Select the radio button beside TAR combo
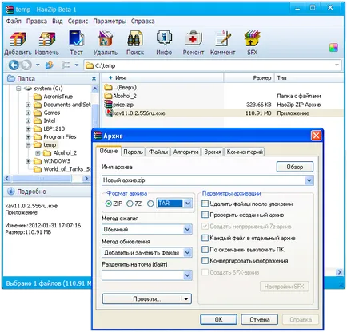This screenshot has height=332, width=347. pyautogui.click(x=150, y=204)
